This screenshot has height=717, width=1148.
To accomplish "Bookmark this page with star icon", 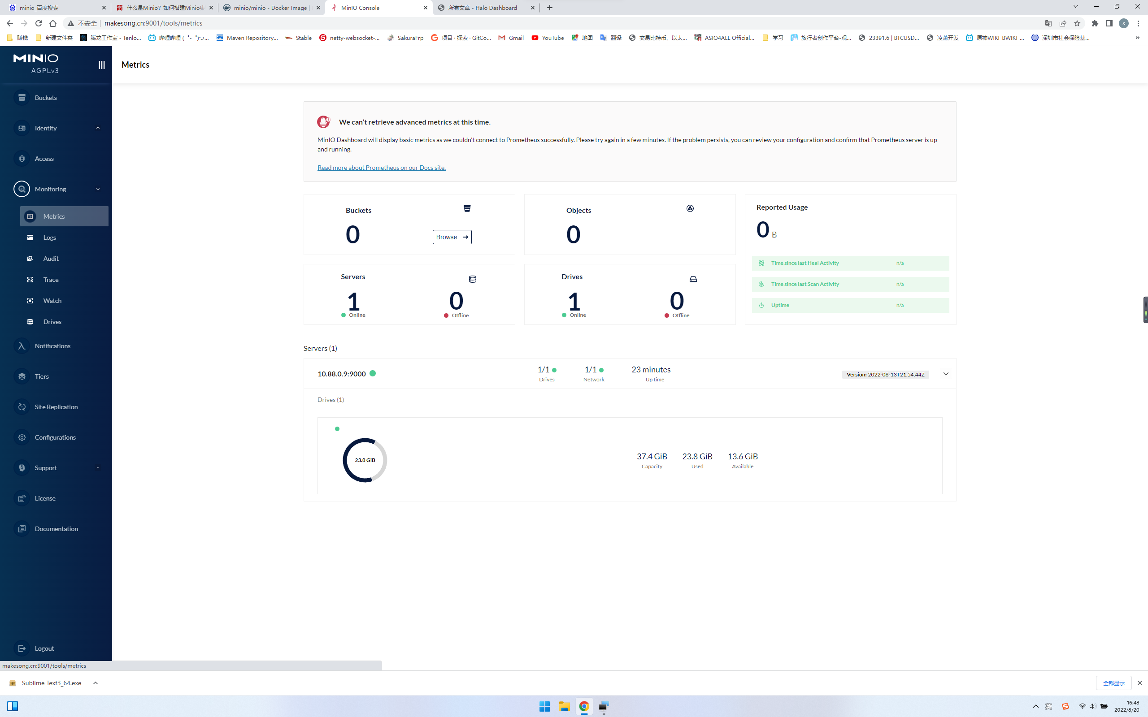I will [1077, 23].
